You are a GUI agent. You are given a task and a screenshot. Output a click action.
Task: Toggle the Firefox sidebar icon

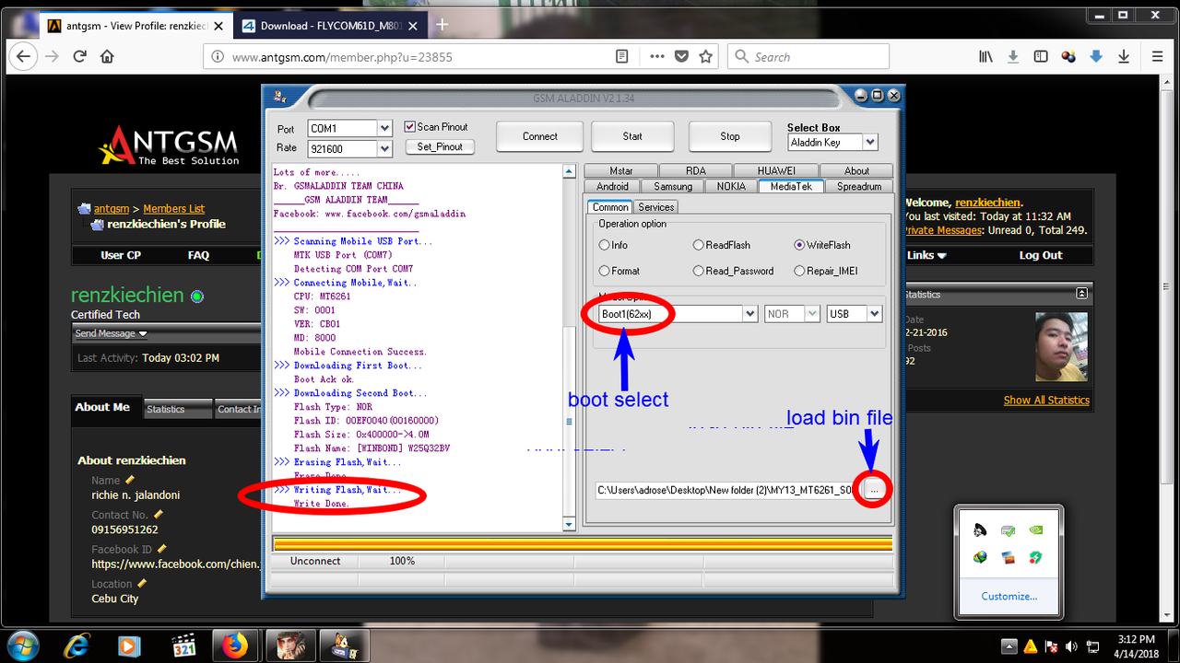pos(1041,56)
